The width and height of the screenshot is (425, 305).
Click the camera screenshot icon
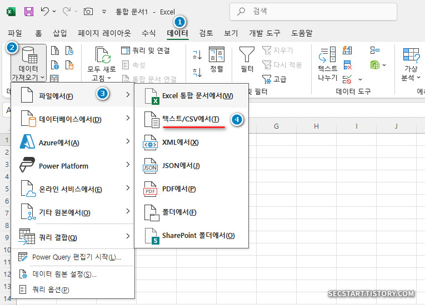tap(88, 11)
